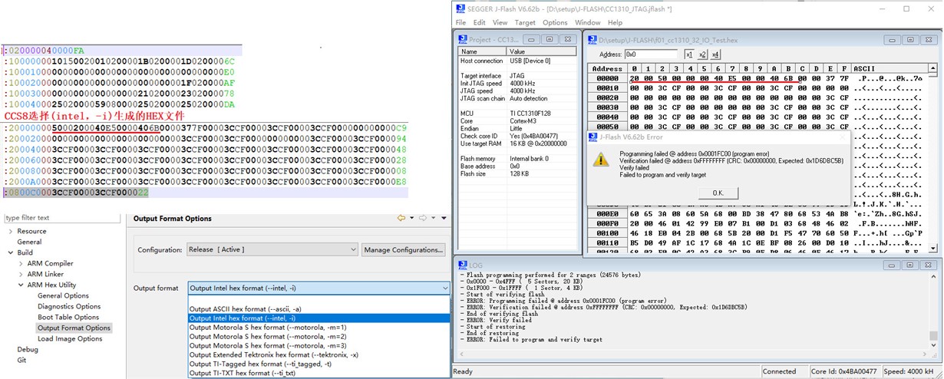This screenshot has height=379, width=944.
Task: Open the Target menu in J-Flash
Action: coord(525,22)
